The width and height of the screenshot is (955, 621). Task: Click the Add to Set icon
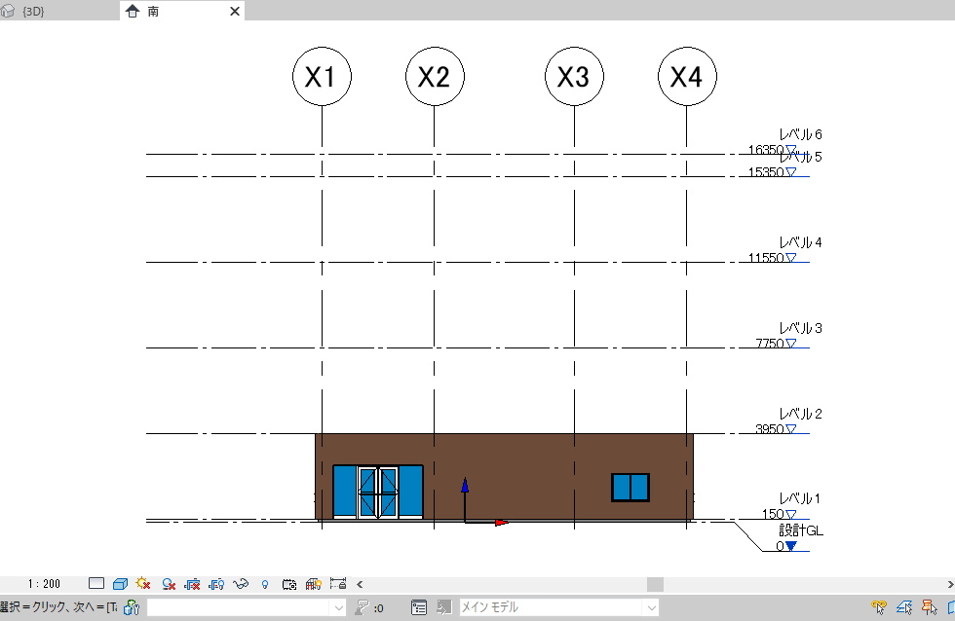click(x=444, y=607)
